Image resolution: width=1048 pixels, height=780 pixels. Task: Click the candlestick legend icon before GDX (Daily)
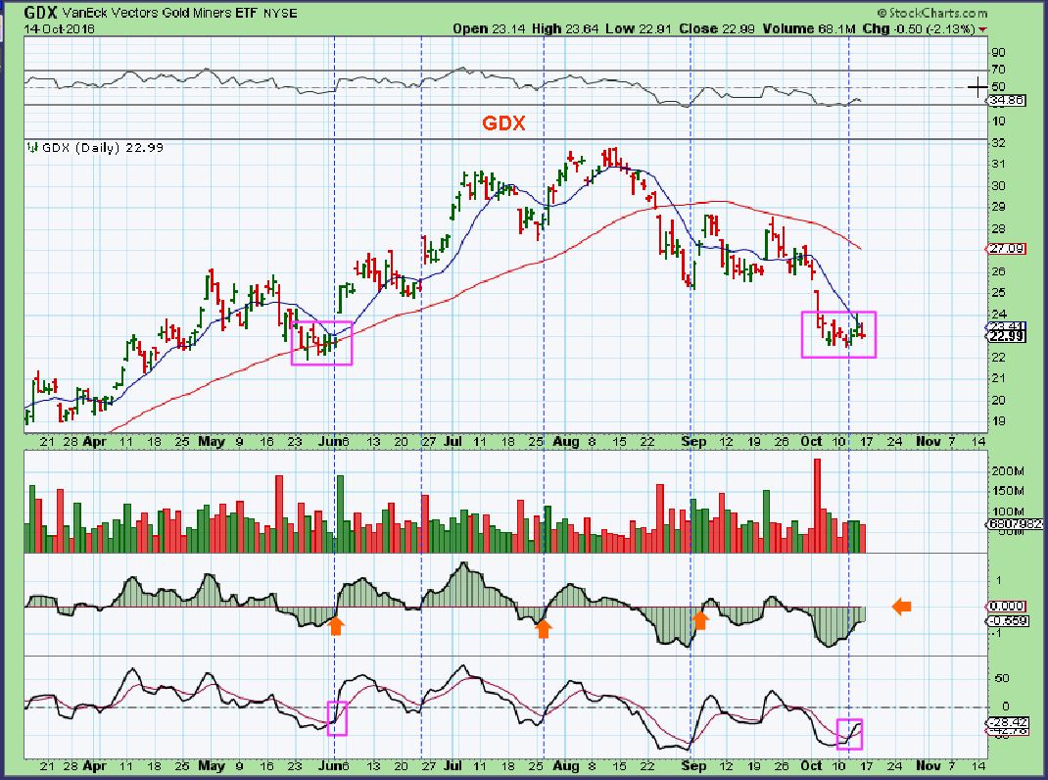pyautogui.click(x=32, y=147)
